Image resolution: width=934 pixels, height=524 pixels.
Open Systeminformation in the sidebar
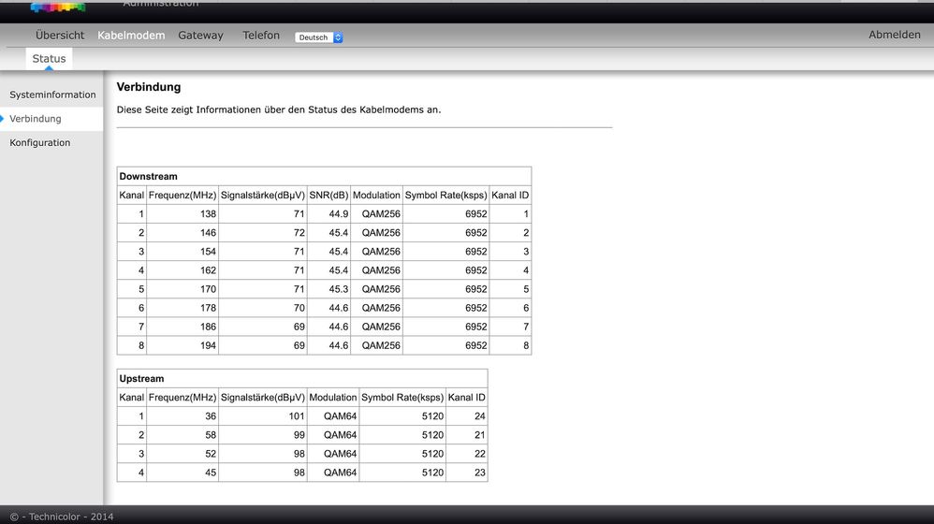click(52, 95)
